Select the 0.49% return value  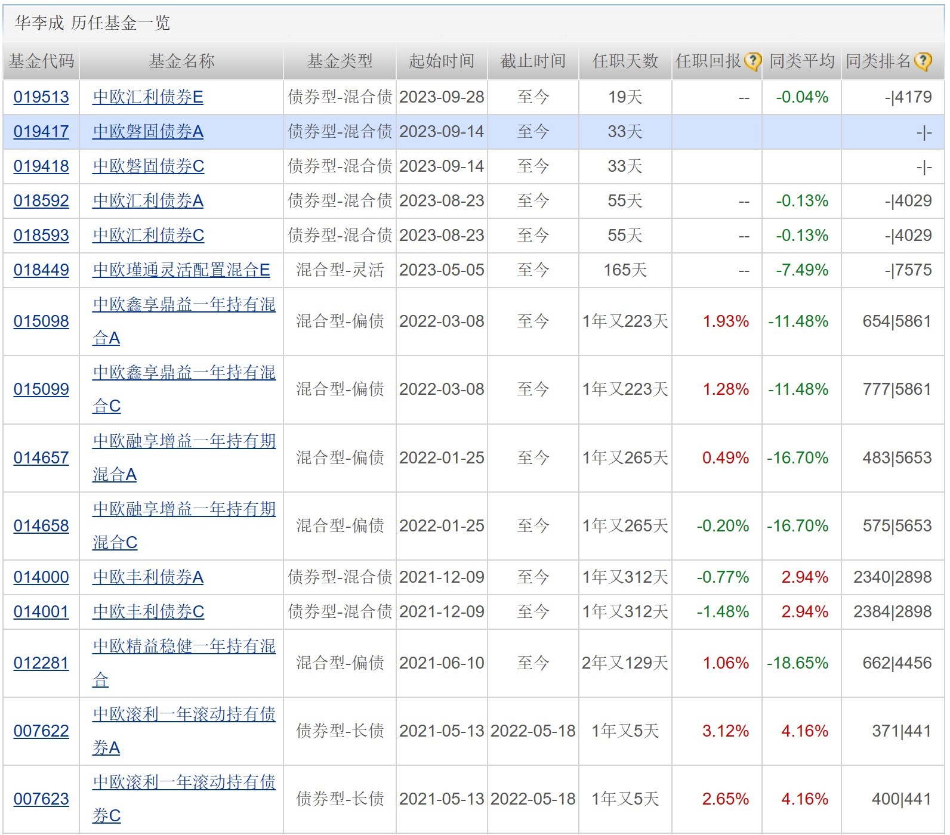coord(726,458)
